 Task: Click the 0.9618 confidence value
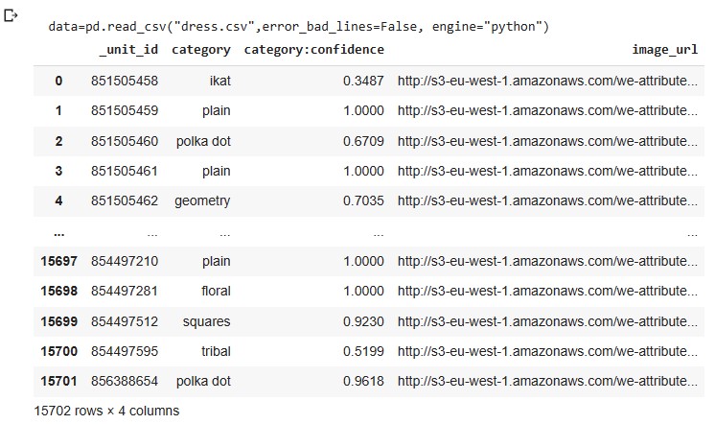363,381
